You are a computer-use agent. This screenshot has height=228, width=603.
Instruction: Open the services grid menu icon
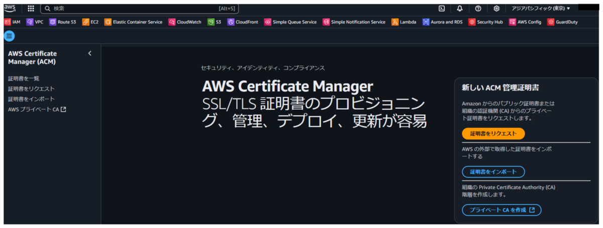coord(31,9)
